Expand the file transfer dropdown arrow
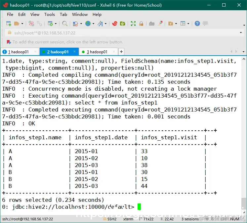This screenshot has width=247, height=223. (x=81, y=23)
